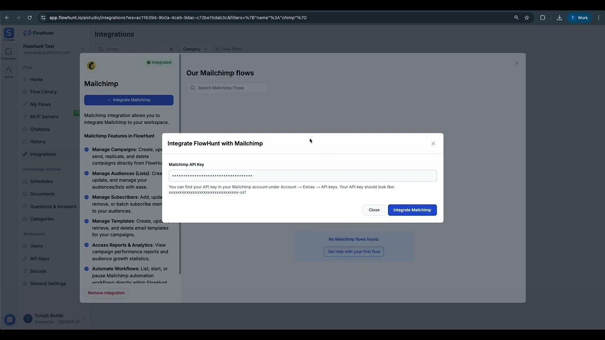605x340 pixels.
Task: Open MCP Servers in sidebar
Action: [44, 117]
